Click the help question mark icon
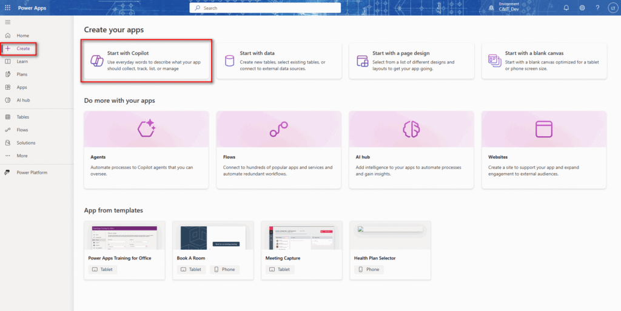This screenshot has height=311, width=621. (597, 8)
